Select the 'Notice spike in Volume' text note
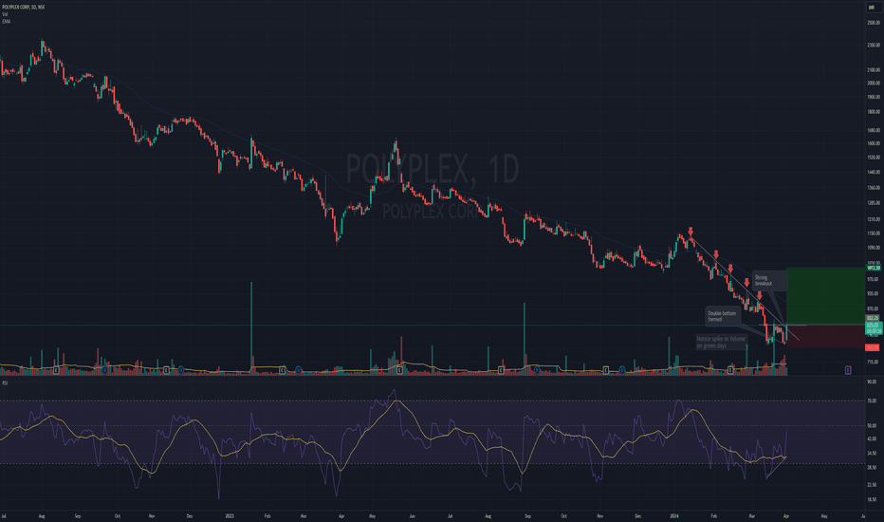This screenshot has height=522, width=884. (721, 342)
